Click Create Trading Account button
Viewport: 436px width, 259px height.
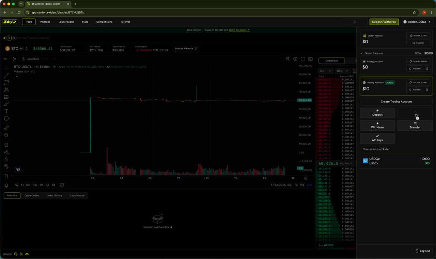coord(396,101)
